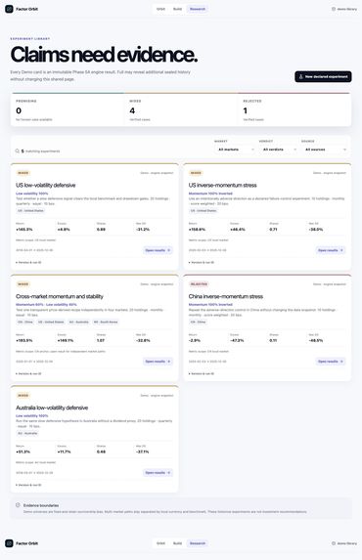362x560 pixels.
Task: Click the Mixed summary tile showing 4
Action: coord(181,109)
